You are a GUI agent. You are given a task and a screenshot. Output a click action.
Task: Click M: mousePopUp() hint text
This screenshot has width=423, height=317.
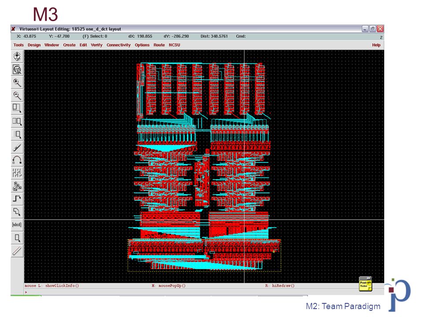169,285
